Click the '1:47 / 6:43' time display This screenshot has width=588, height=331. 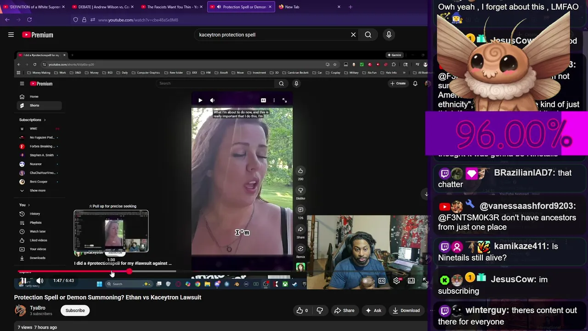pos(63,280)
